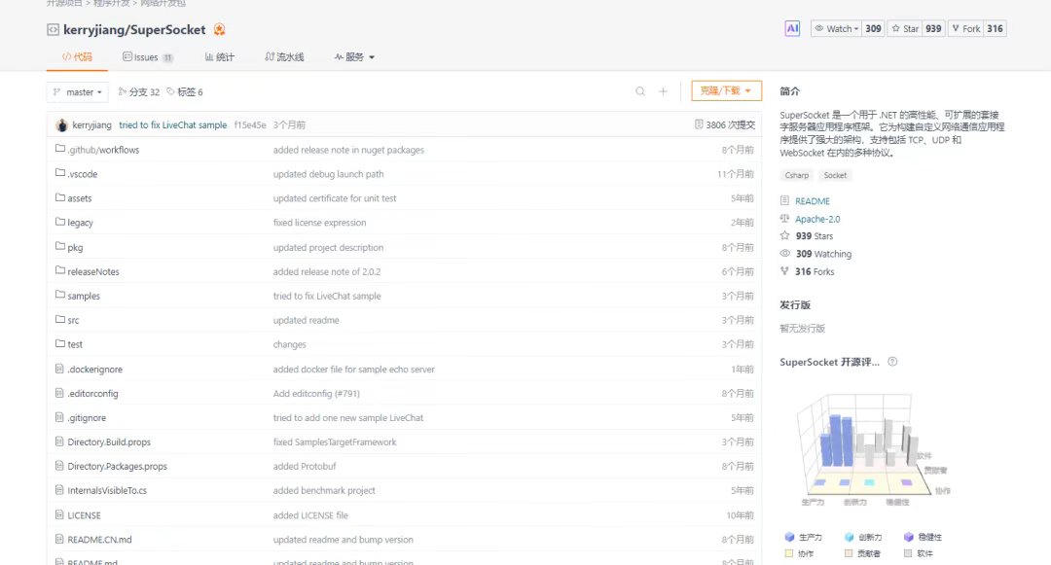Click the Star button
Screen dimensions: 1051x565
coord(905,29)
